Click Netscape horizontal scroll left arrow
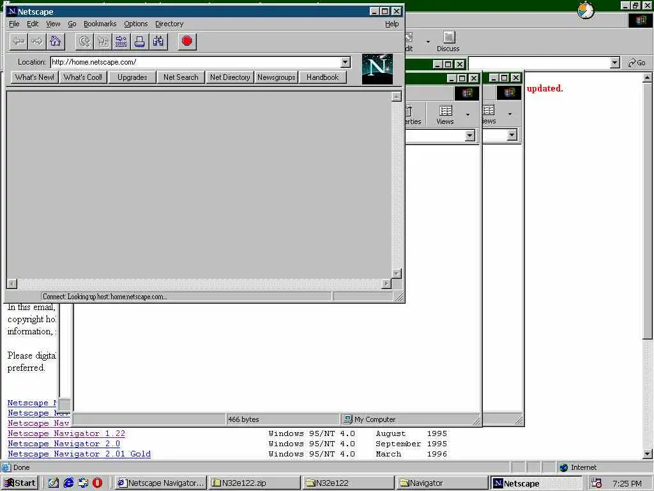This screenshot has width=654, height=491. click(x=11, y=284)
